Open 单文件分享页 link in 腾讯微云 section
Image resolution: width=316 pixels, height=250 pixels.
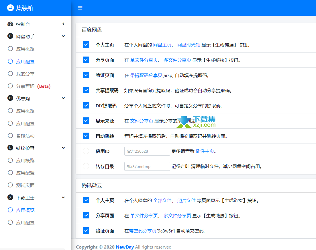pyautogui.click(x=144, y=216)
